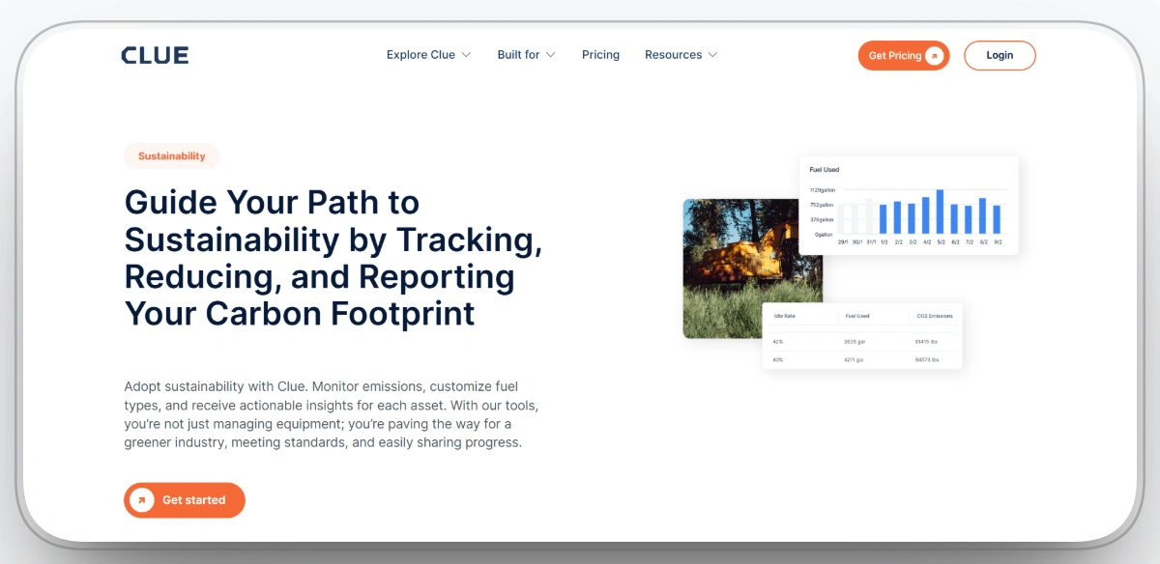
Task: Click the 'CO2 Emissions' column header
Action: [935, 316]
